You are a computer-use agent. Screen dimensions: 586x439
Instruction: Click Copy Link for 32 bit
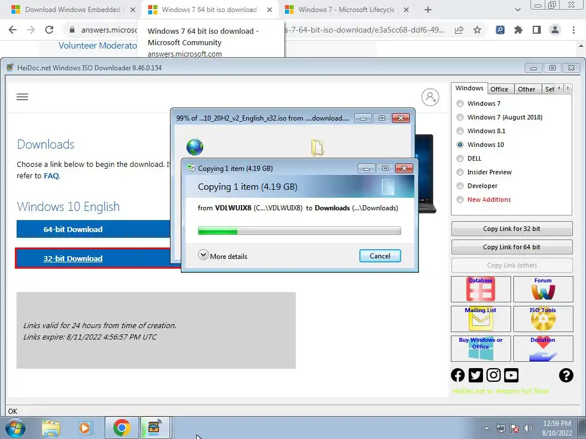pyautogui.click(x=512, y=229)
